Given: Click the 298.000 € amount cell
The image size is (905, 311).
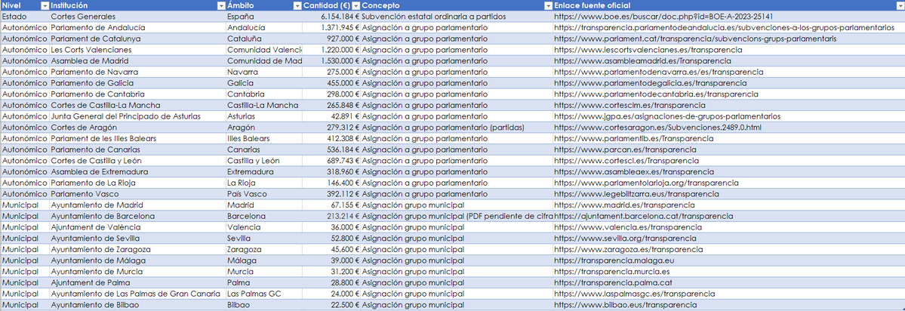Looking at the screenshot, I should point(332,94).
